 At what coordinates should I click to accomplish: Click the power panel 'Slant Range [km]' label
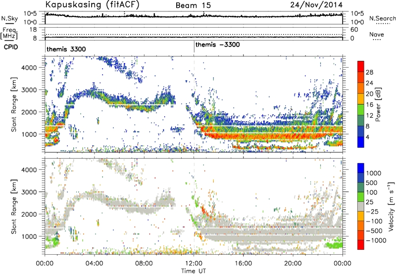[x=14, y=104]
